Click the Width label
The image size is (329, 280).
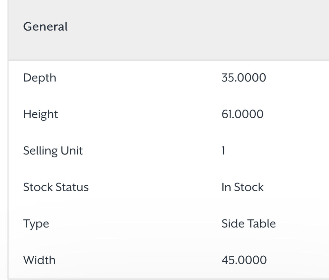39,260
